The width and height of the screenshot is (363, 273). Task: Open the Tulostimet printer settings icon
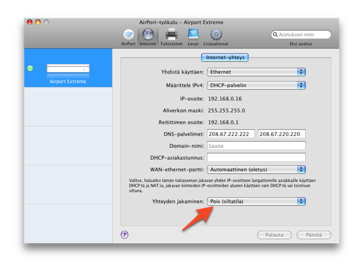171,38
